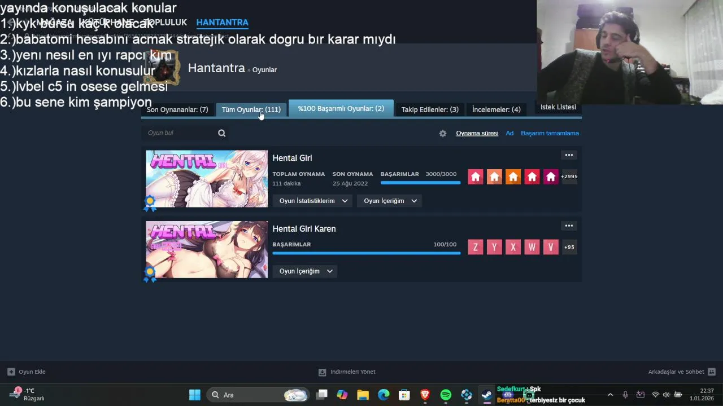723x406 pixels.
Task: Open the three-dot menu for Hentai Girl Karen
Action: point(569,226)
